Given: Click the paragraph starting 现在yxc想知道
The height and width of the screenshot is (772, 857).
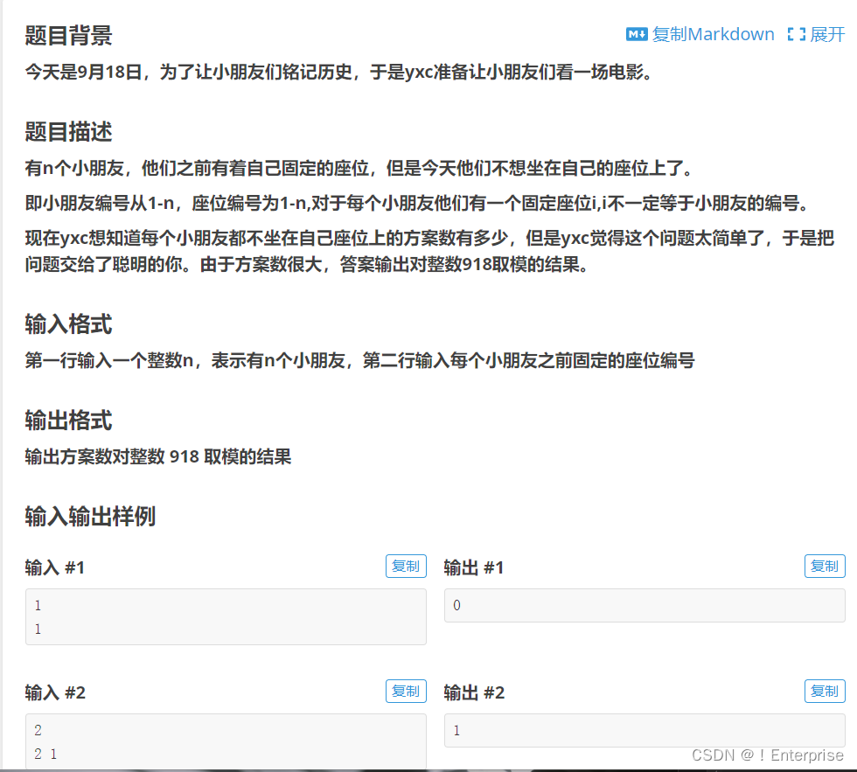Looking at the screenshot, I should pyautogui.click(x=429, y=251).
